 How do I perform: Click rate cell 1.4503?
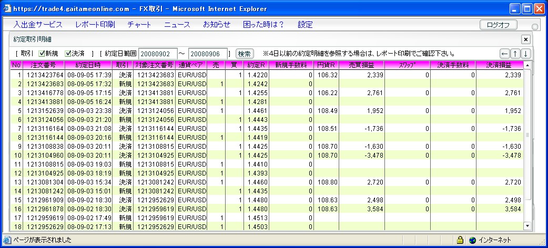(258, 226)
